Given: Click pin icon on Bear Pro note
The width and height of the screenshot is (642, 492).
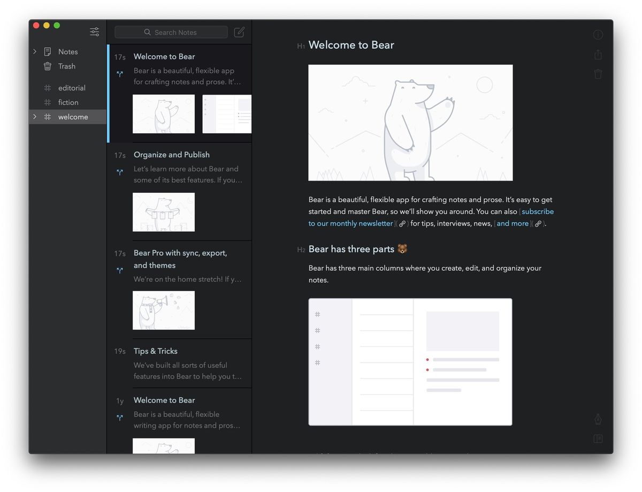Looking at the screenshot, I should tap(120, 271).
